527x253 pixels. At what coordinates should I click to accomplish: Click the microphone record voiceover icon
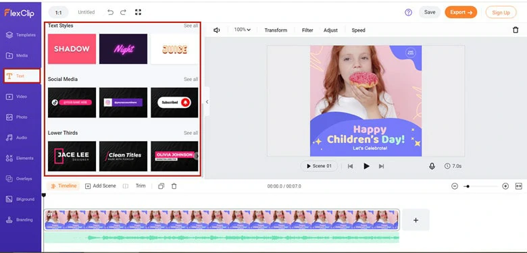pyautogui.click(x=432, y=166)
